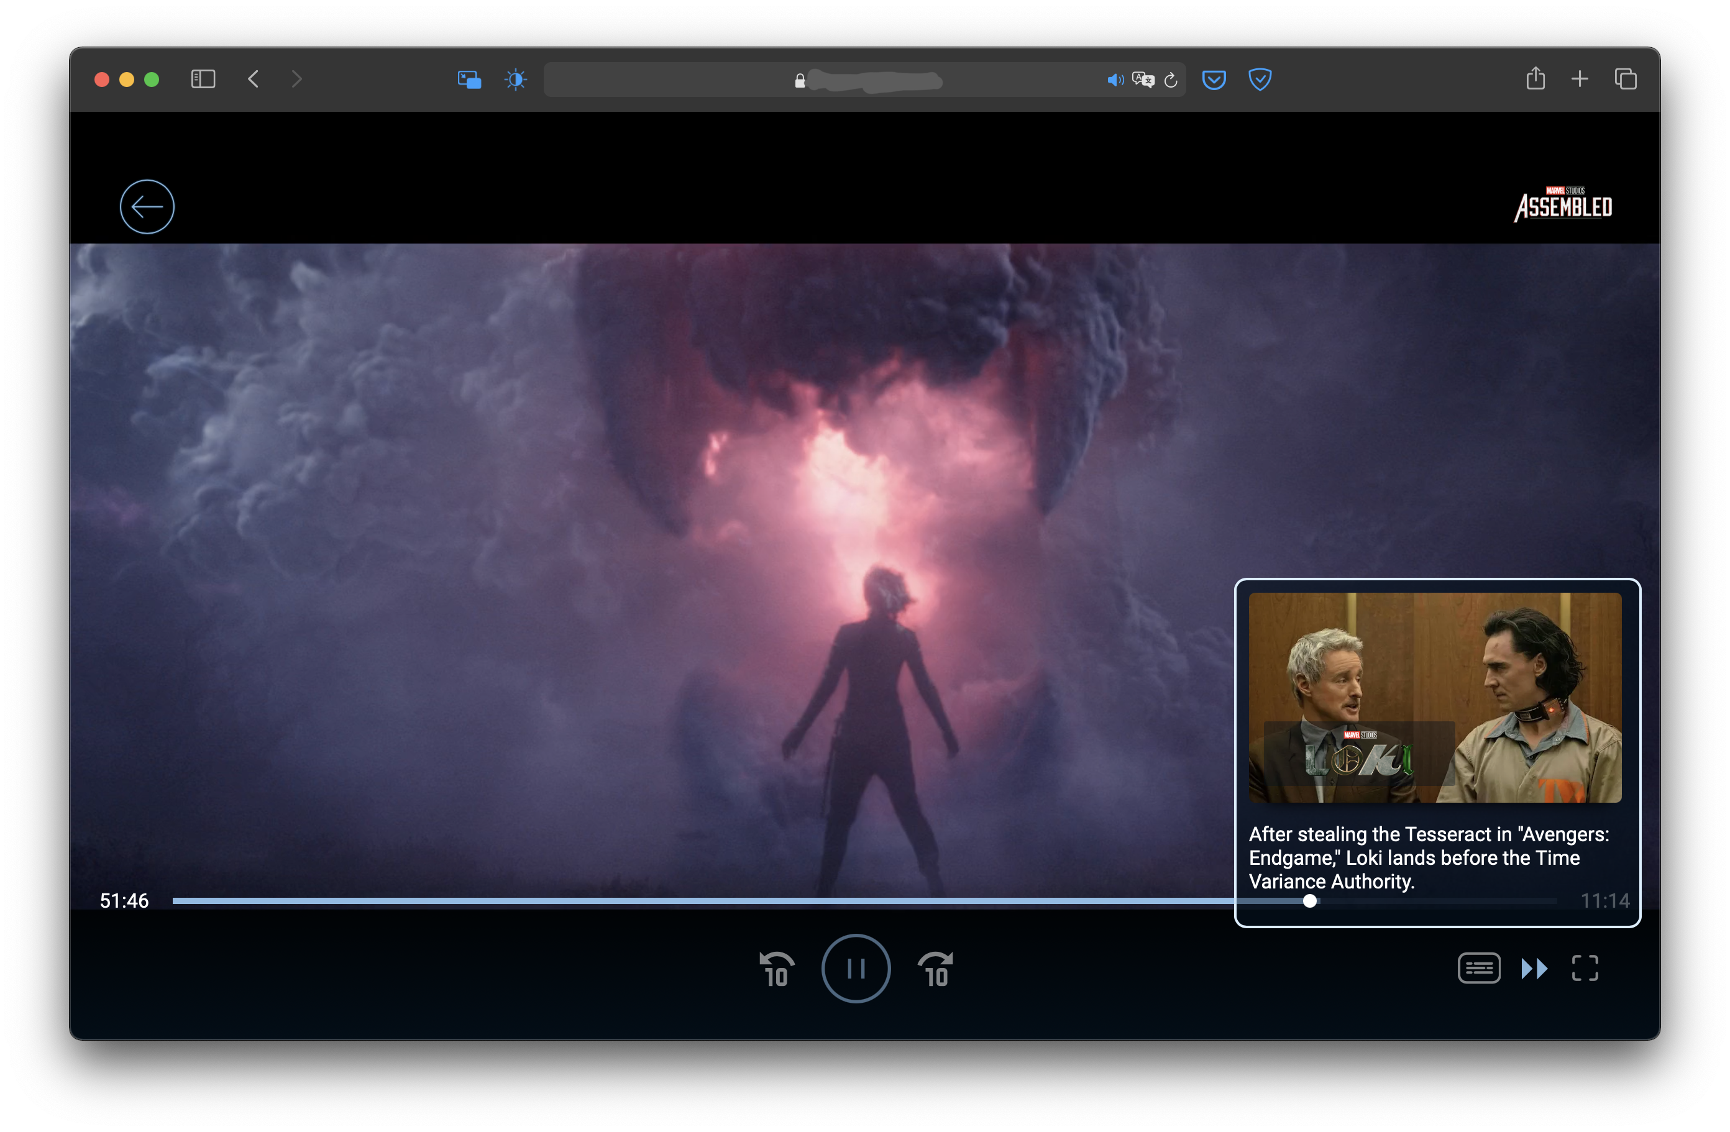The image size is (1730, 1132).
Task: Skip to next episode
Action: point(1534,968)
